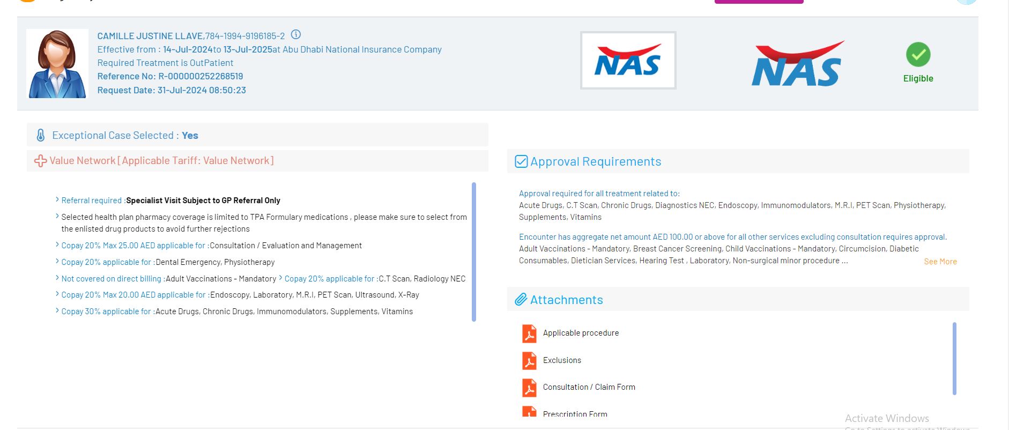The width and height of the screenshot is (1009, 430).
Task: Expand chevron before C.T Scan, Radiology NEC copay
Action: coord(280,278)
